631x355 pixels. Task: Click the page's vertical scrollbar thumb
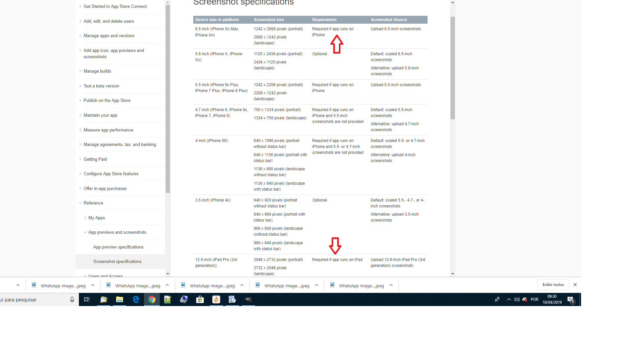[x=453, y=67]
